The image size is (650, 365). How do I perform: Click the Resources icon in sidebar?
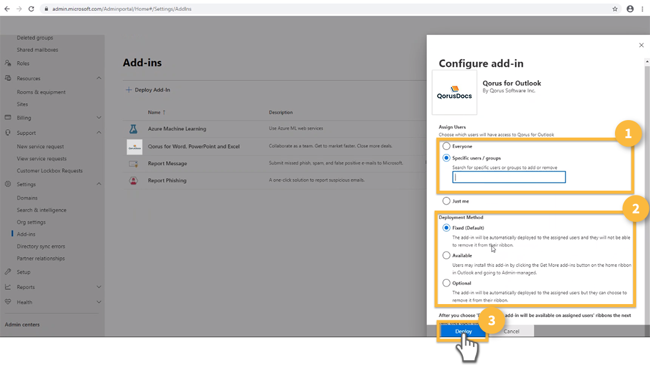click(8, 78)
